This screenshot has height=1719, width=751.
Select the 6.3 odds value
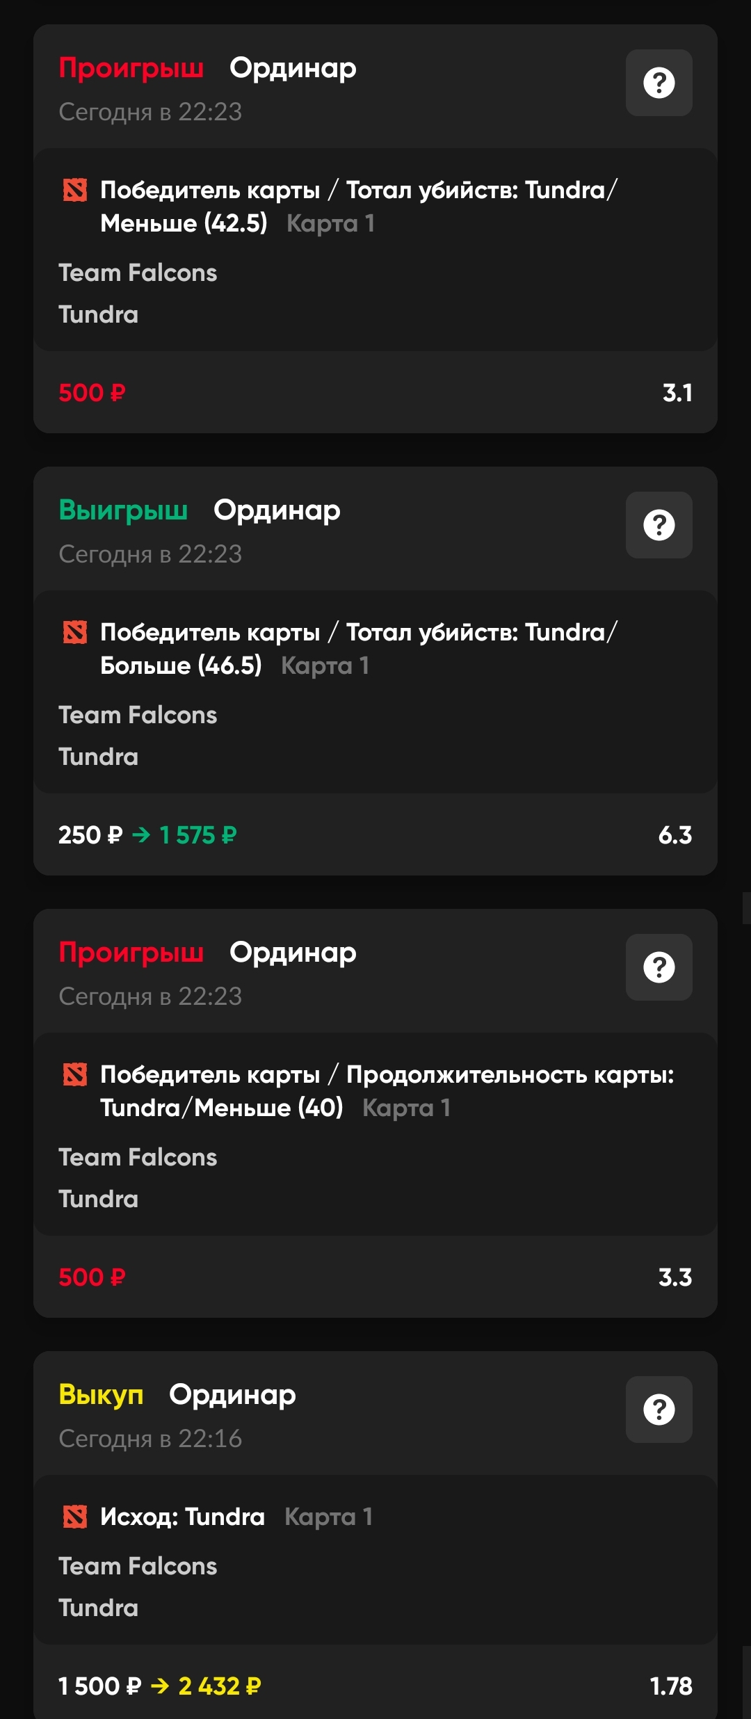pyautogui.click(x=675, y=835)
